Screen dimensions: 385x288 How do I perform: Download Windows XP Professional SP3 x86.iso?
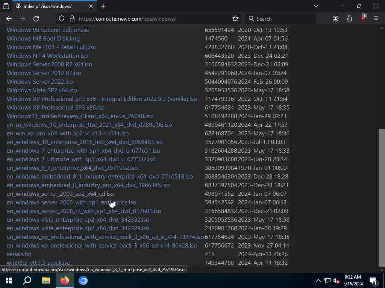pos(56,107)
